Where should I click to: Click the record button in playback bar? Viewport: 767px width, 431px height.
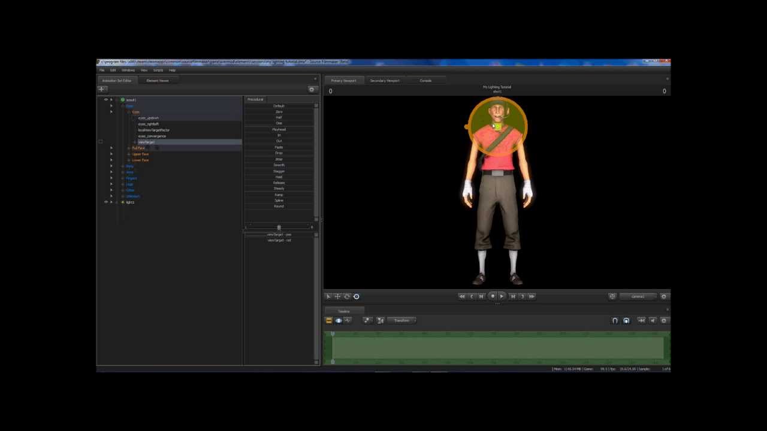(x=493, y=296)
